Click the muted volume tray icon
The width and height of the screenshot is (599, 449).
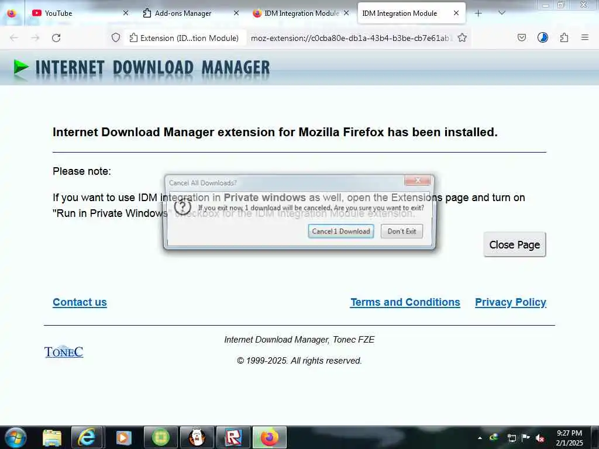540,438
